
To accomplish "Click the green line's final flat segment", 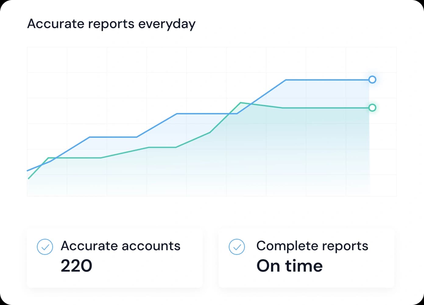I will (x=326, y=108).
